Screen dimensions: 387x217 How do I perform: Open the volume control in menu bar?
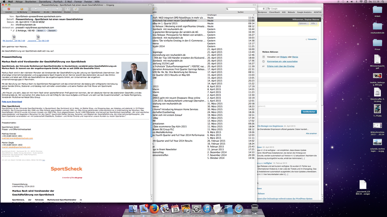tap(352, 2)
